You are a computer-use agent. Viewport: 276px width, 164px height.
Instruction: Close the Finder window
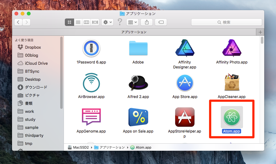(x=16, y=14)
